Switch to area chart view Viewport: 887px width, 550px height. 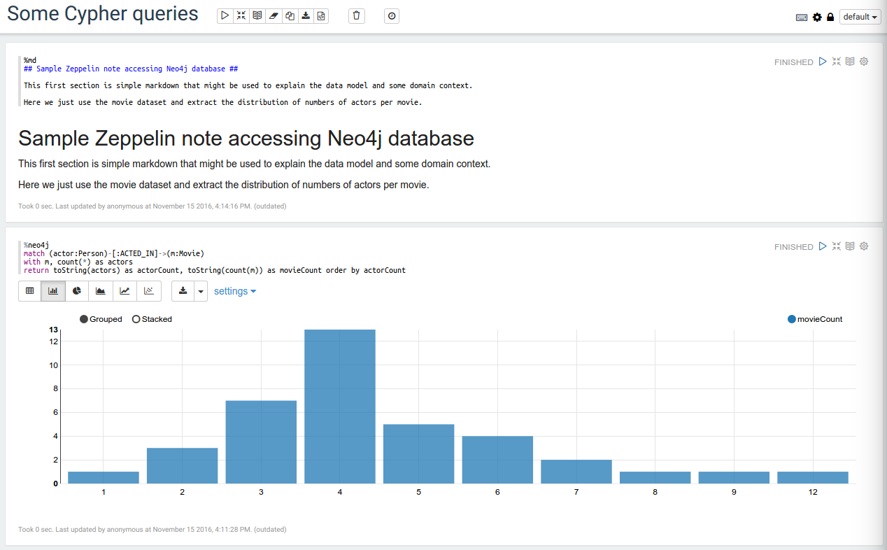[101, 291]
